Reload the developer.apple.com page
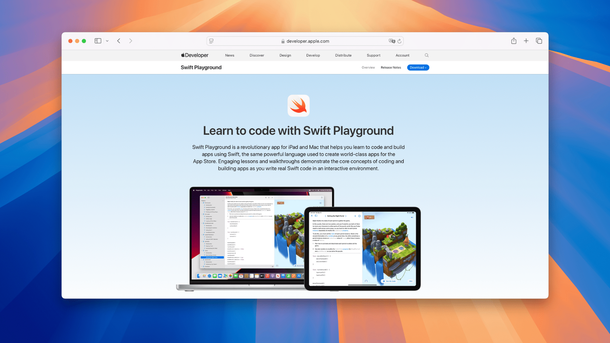 [x=400, y=41]
